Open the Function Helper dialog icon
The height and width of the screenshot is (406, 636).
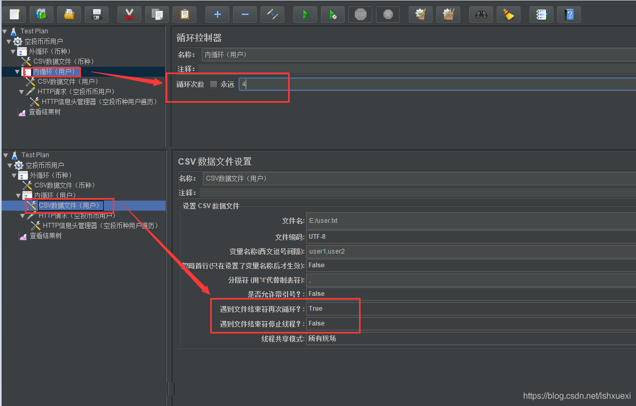coord(541,14)
